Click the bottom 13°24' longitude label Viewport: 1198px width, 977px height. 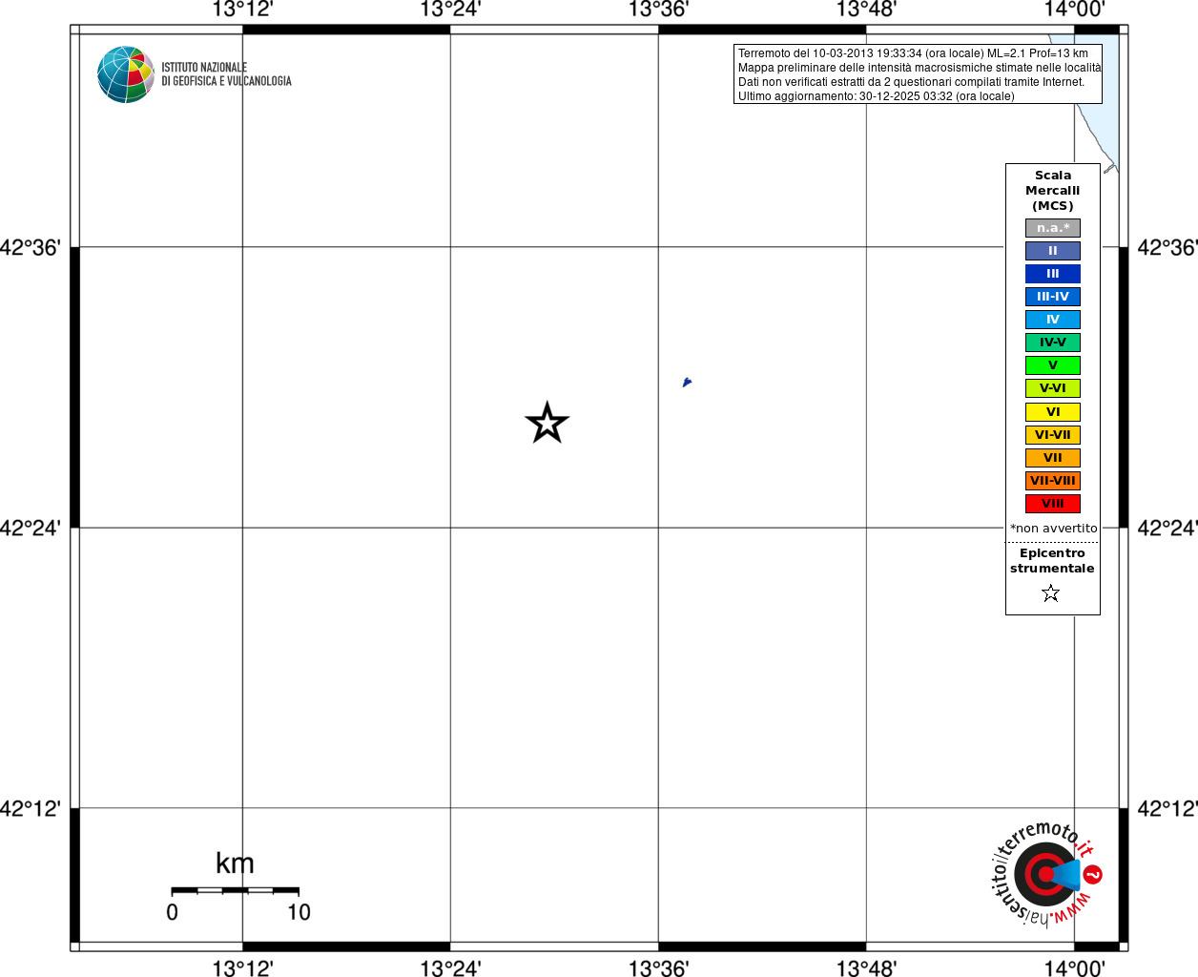(x=450, y=968)
